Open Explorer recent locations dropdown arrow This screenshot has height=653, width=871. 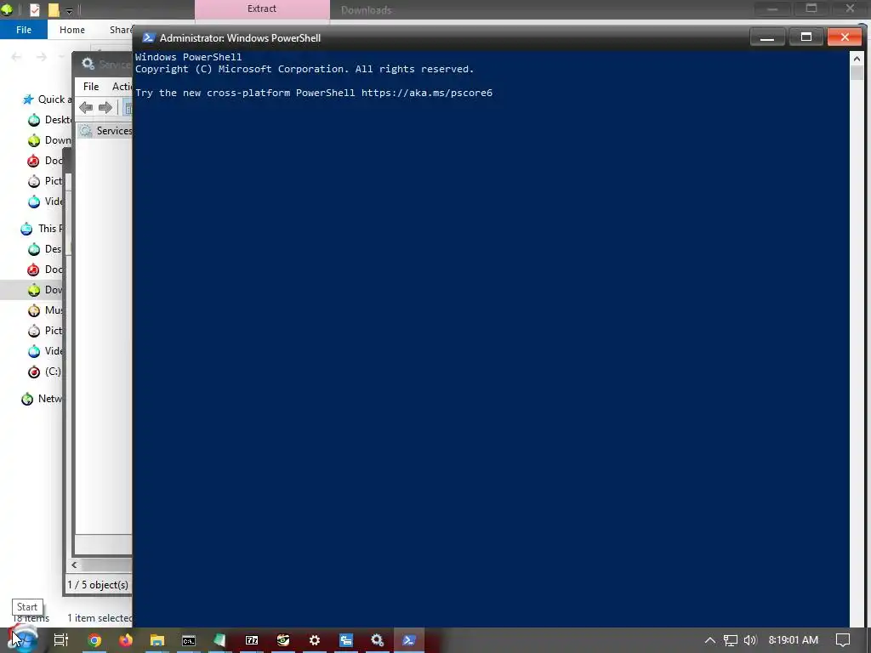(61, 57)
